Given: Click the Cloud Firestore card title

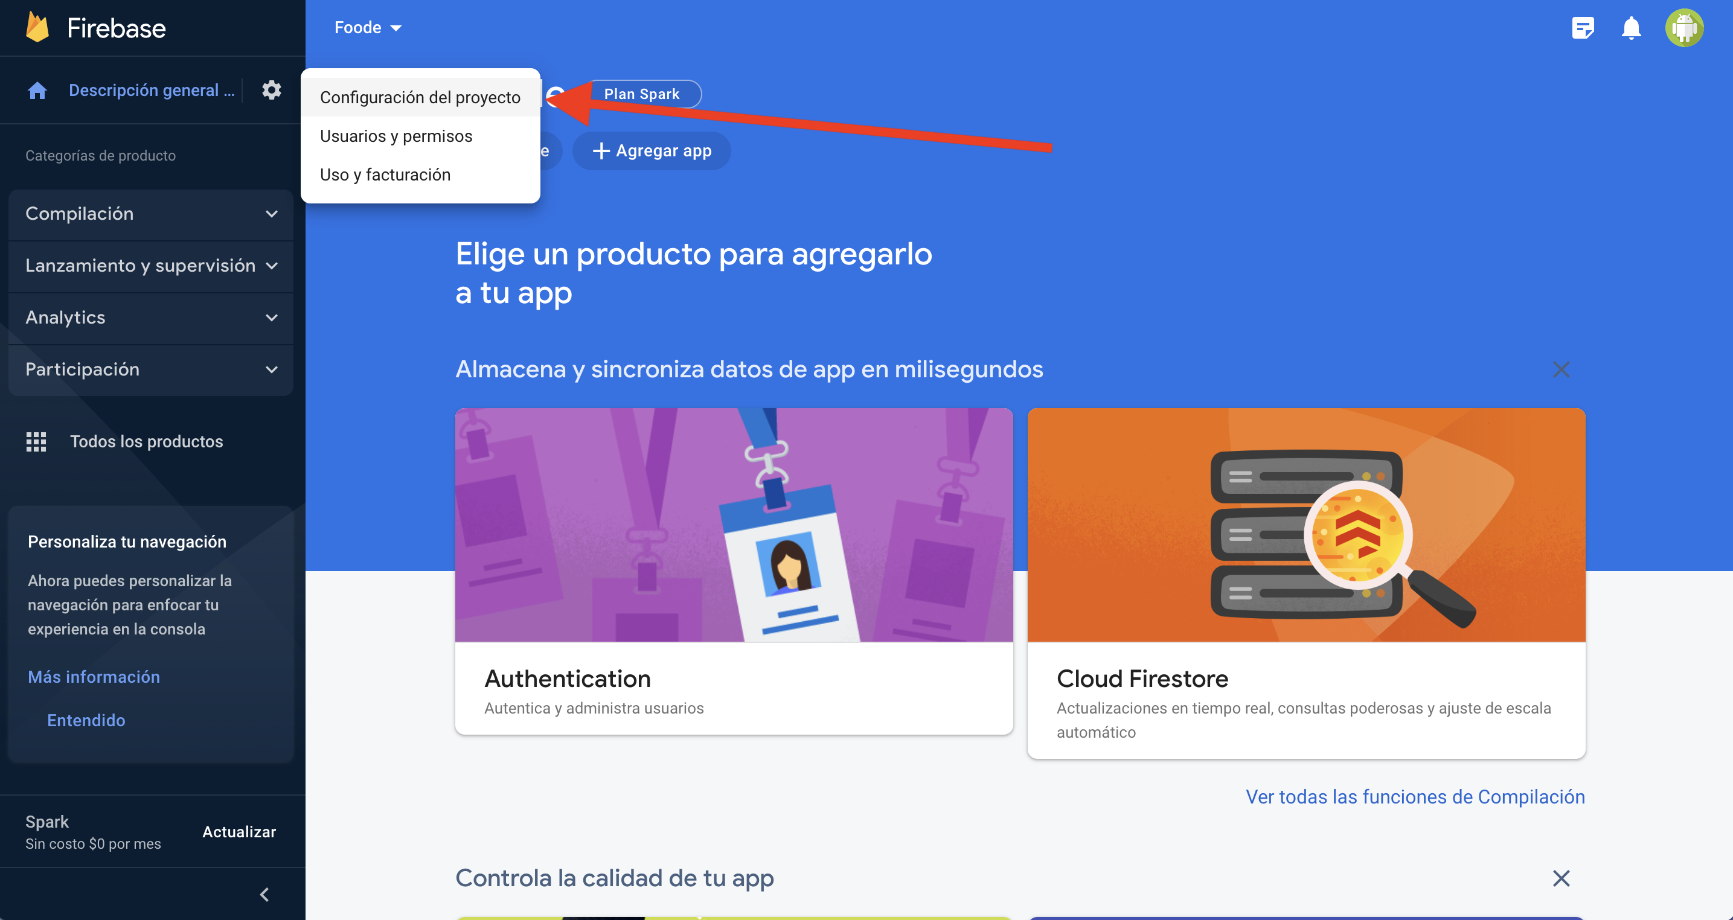Looking at the screenshot, I should [x=1142, y=679].
